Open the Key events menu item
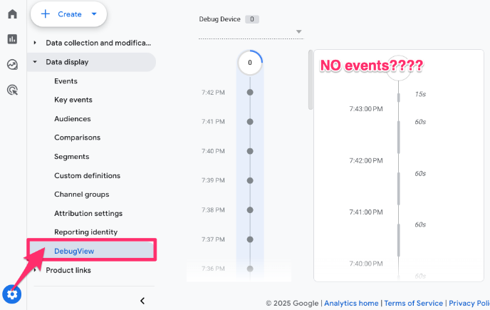 point(73,100)
